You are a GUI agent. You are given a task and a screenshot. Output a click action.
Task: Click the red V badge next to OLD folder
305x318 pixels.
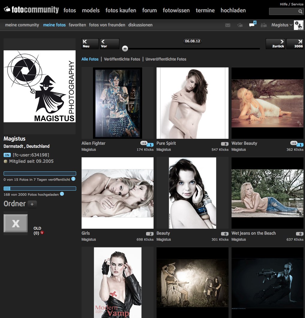(42, 232)
